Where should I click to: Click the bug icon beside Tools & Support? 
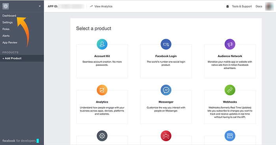(x=228, y=6)
